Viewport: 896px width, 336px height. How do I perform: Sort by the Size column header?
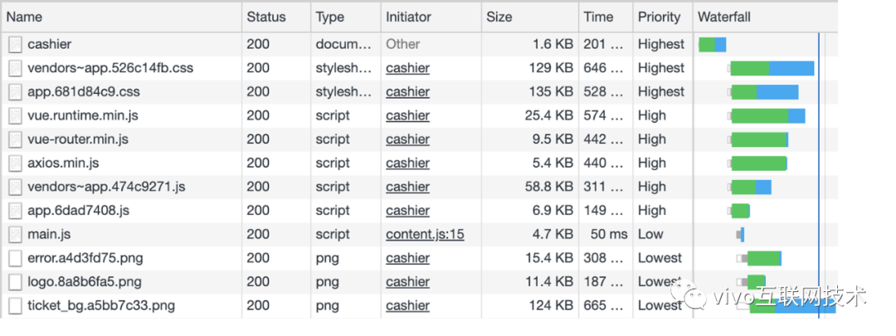(x=499, y=17)
